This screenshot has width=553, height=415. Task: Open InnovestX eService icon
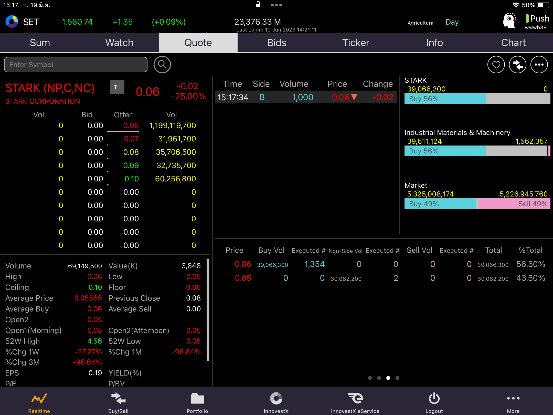click(355, 398)
